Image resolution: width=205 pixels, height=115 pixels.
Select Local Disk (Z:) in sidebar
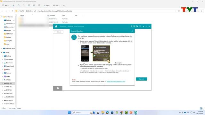pos(10,103)
